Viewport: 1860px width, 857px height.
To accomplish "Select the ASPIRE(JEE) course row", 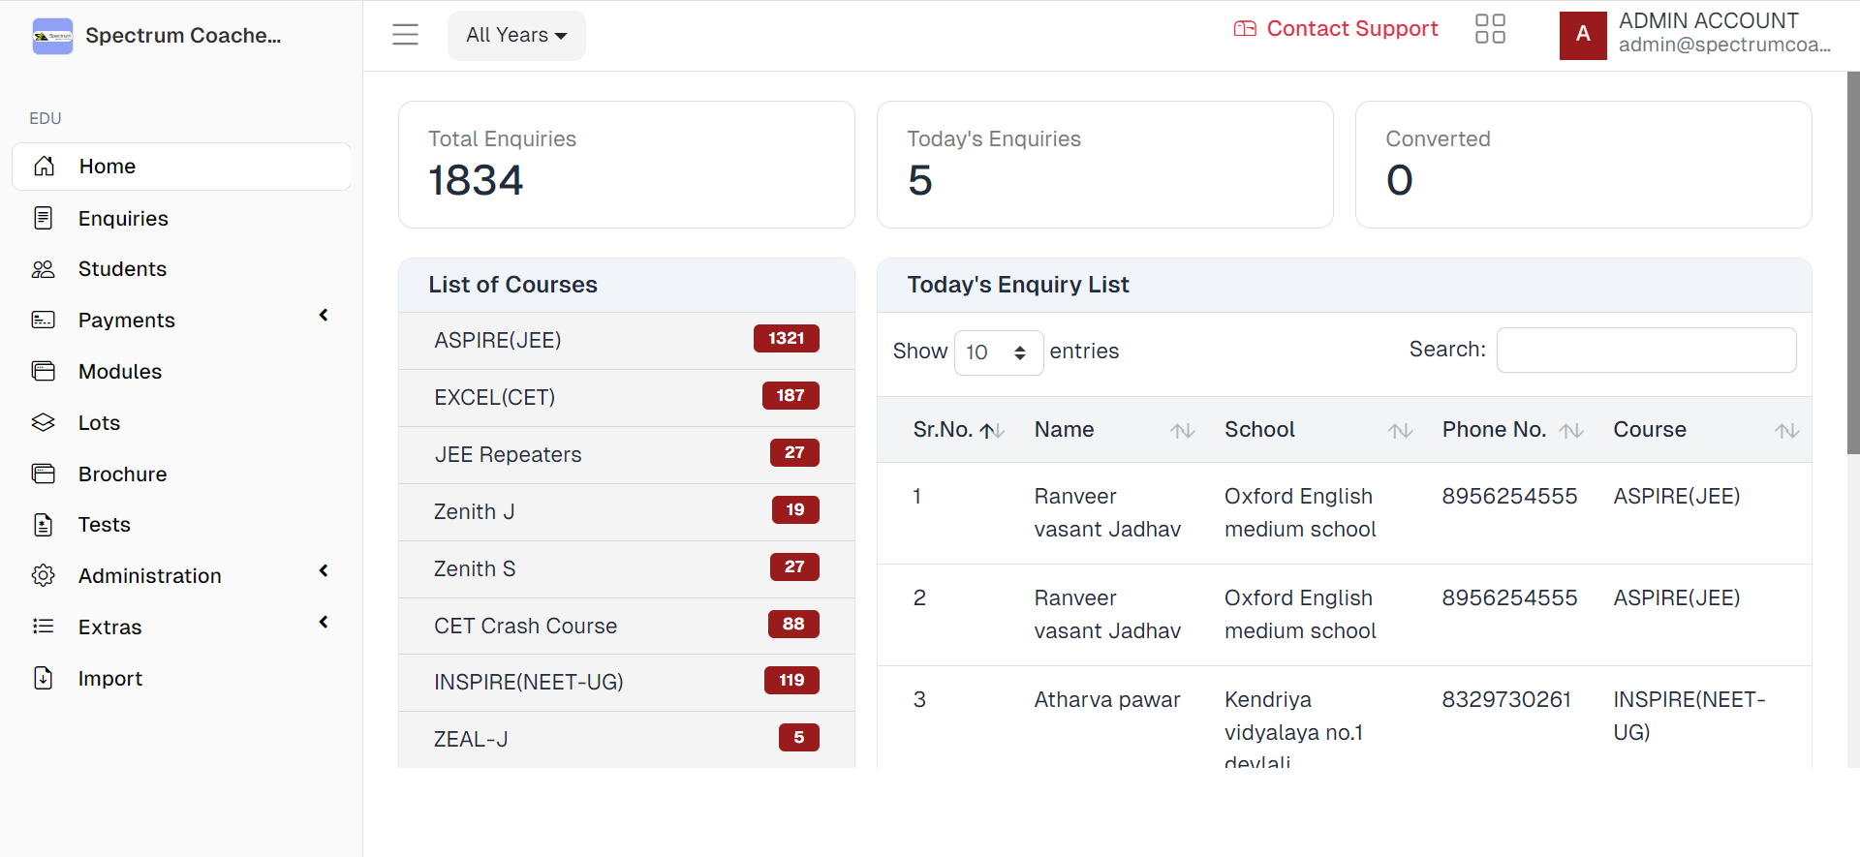I will [627, 341].
